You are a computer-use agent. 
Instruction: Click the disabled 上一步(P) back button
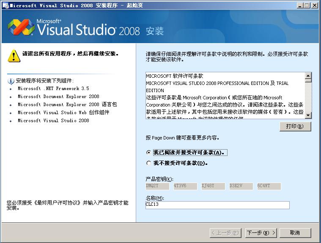(225, 233)
